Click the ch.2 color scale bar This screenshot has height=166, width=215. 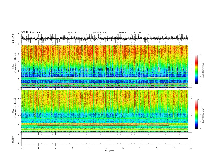click(197, 114)
